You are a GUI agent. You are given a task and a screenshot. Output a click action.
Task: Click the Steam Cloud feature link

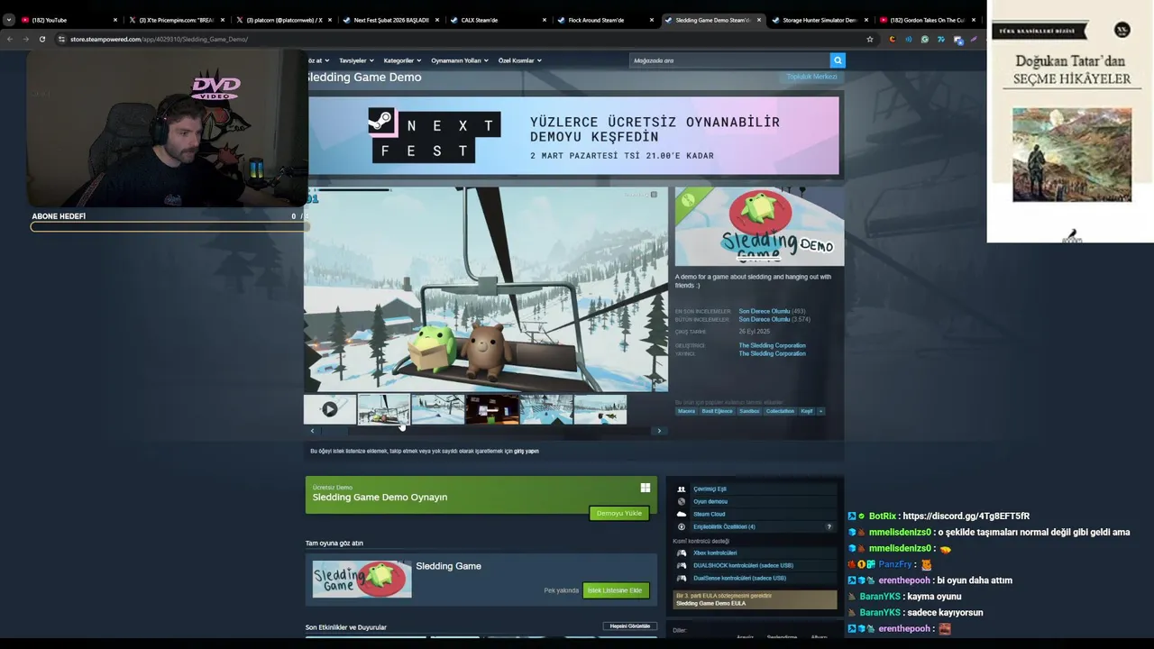click(709, 514)
